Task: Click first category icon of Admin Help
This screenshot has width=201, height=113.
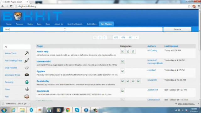Action: (x=122, y=51)
